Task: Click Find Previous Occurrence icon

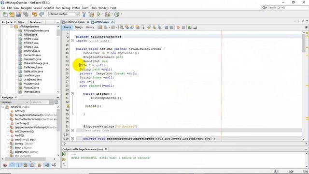Action: point(127,28)
